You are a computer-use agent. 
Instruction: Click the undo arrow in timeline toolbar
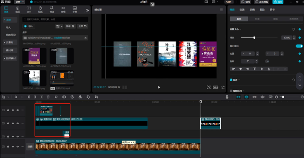[x=16, y=97]
